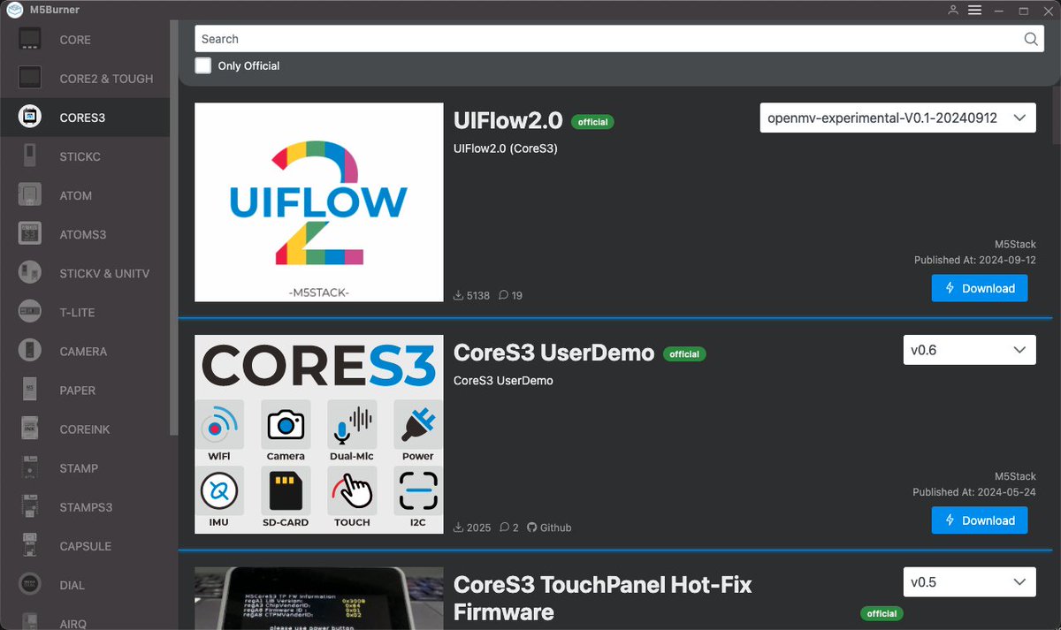
Task: Download the UIFlow2.0 firmware
Action: click(x=980, y=288)
